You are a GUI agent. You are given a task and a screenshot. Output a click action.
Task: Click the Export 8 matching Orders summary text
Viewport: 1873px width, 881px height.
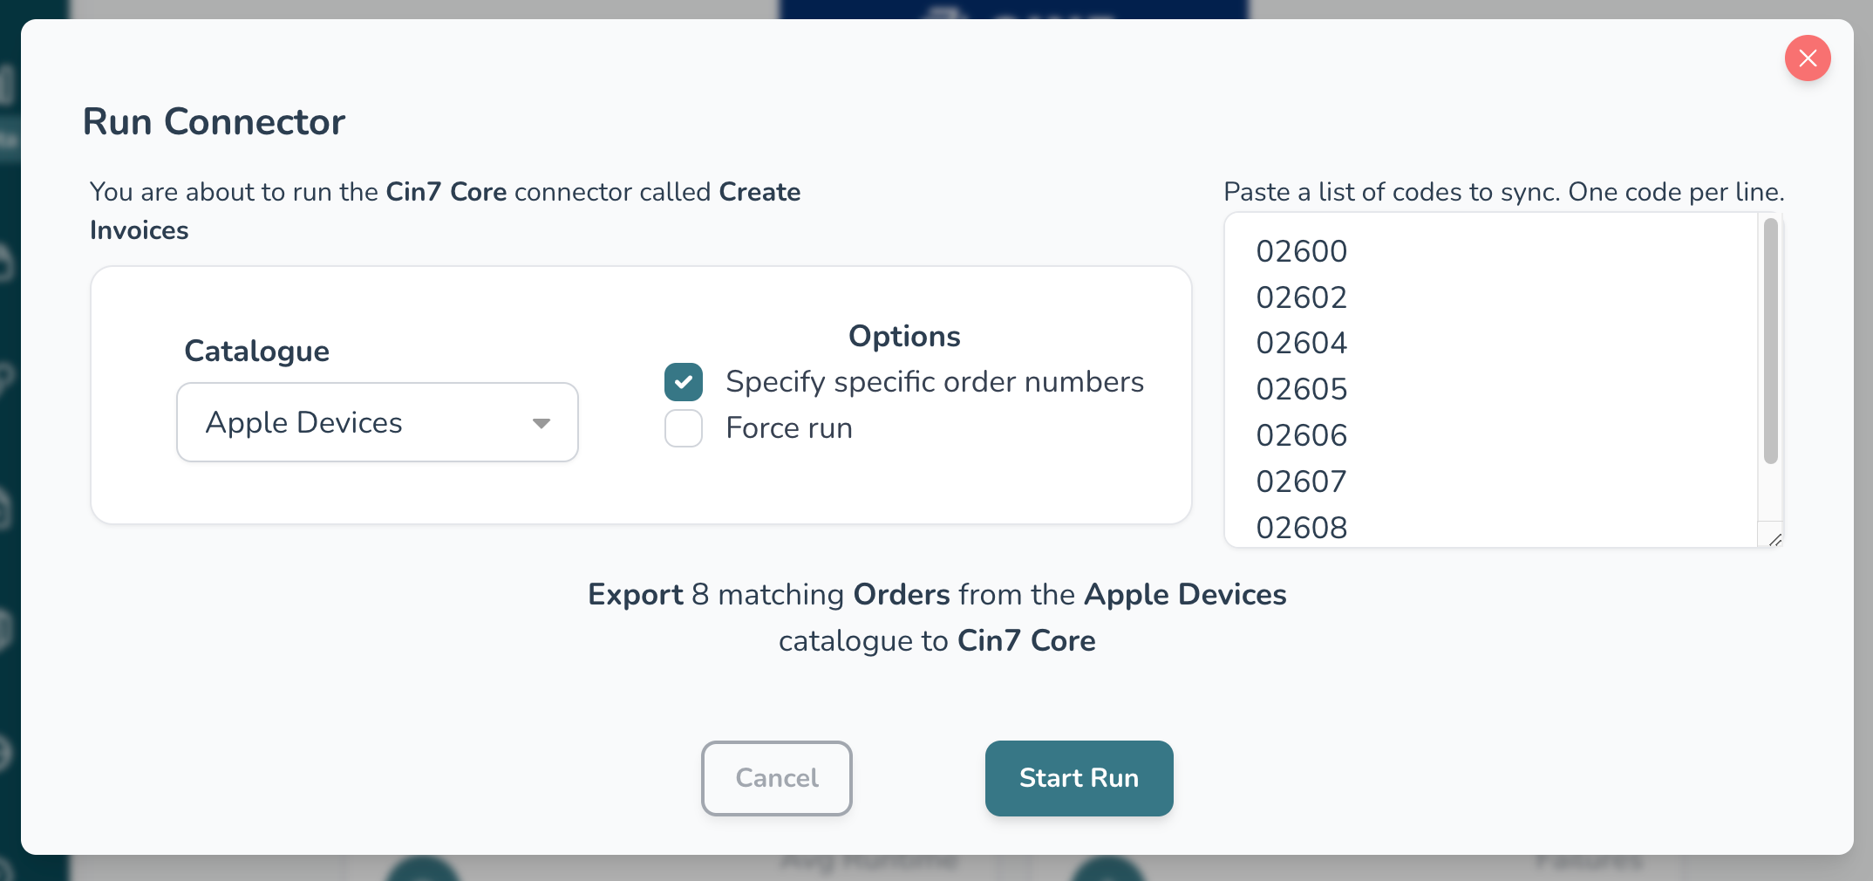pos(936,594)
